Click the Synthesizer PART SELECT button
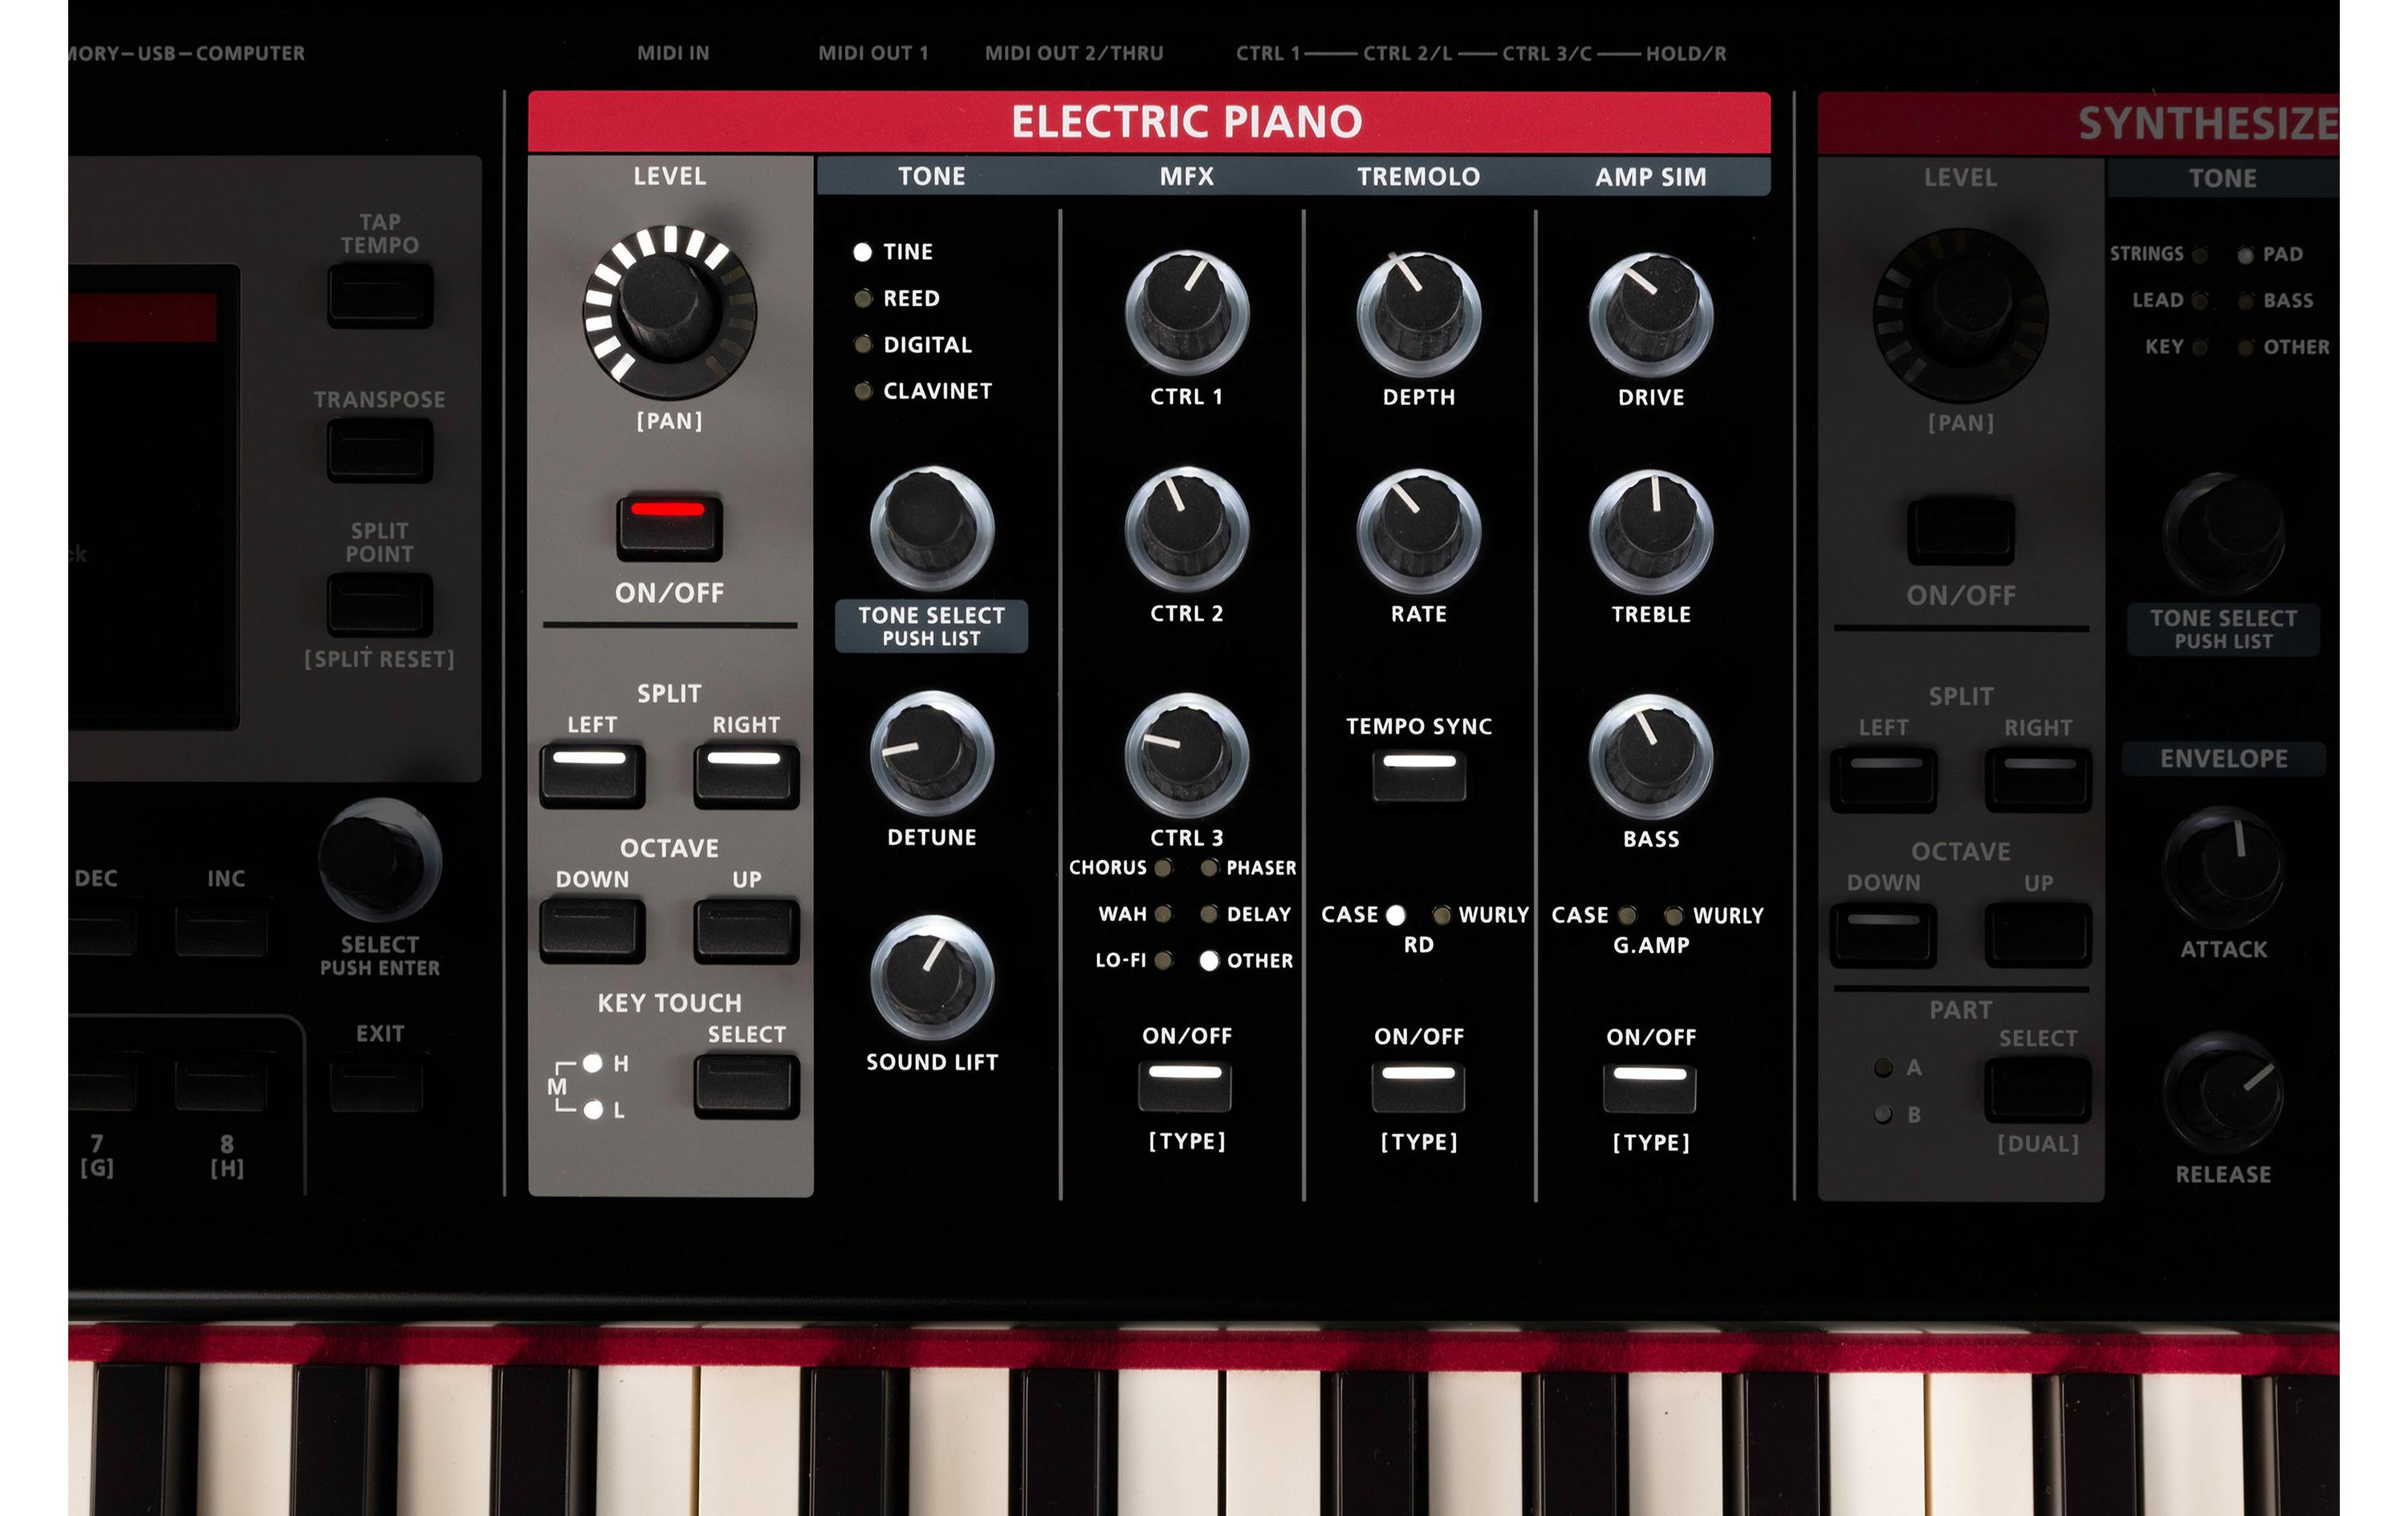Image resolution: width=2408 pixels, height=1516 pixels. pyautogui.click(x=2037, y=1090)
